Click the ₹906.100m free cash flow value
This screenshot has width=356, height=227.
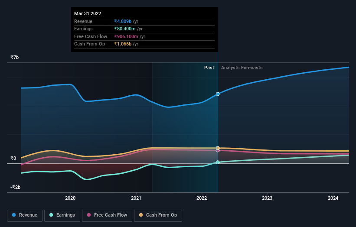tap(126, 36)
